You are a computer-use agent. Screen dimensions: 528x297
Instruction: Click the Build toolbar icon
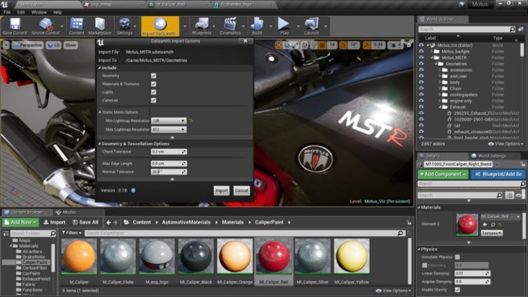[x=257, y=26]
